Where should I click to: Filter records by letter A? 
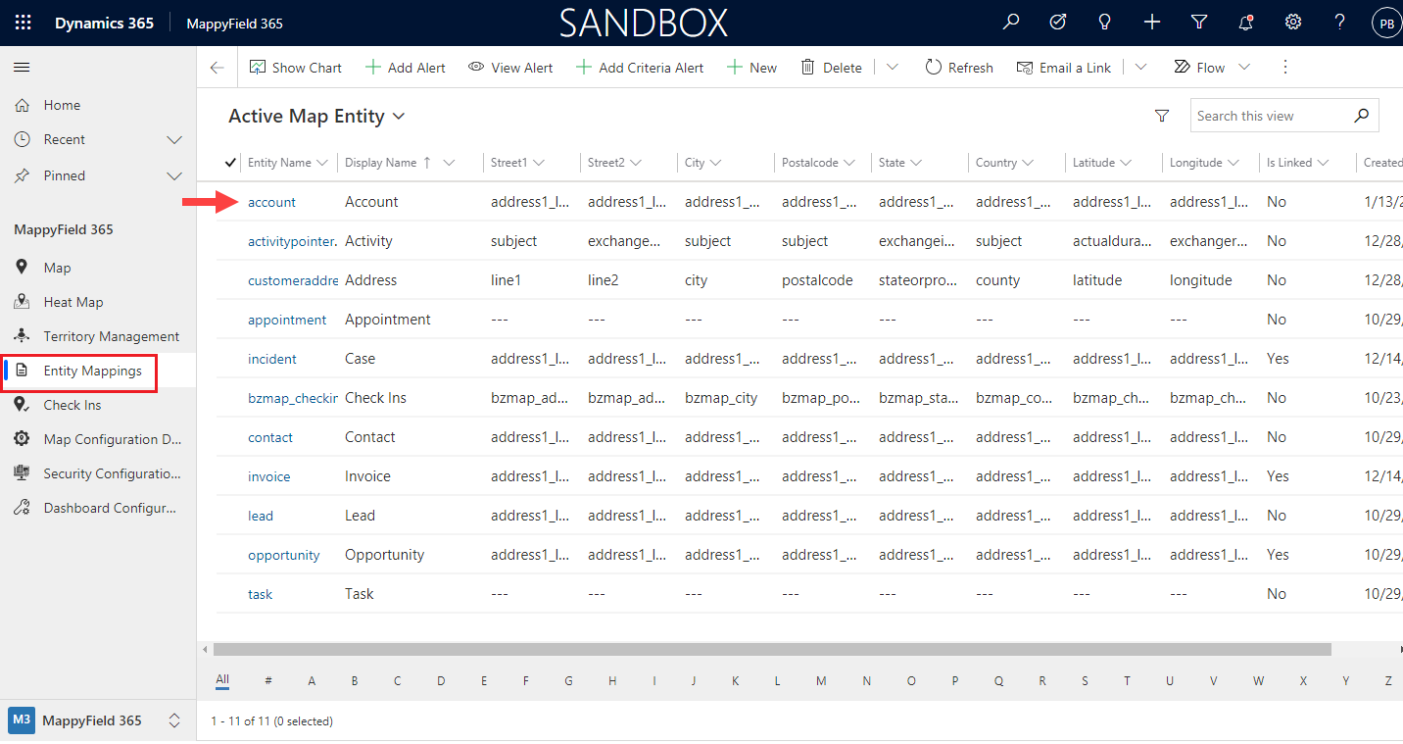pos(312,680)
